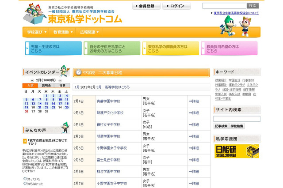Image resolution: width=283 pixels, height=188 pixels.
Task: Open 東京私立中学高等学校協会について link
Action: (236, 13)
